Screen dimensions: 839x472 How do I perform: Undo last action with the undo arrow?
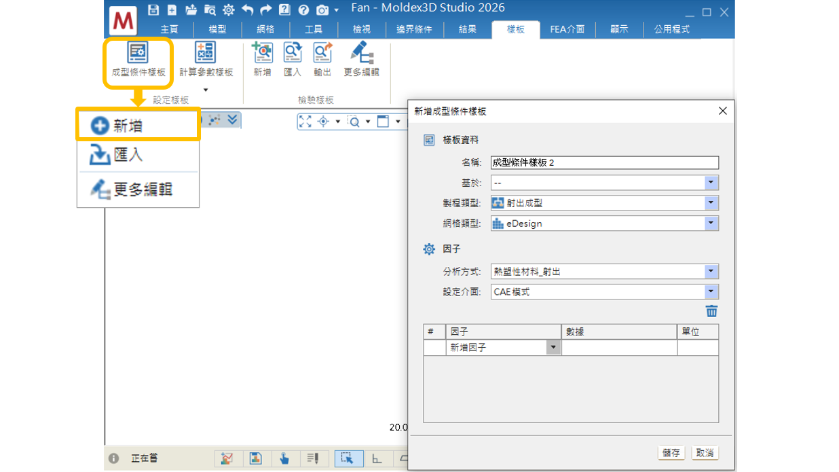tap(247, 10)
